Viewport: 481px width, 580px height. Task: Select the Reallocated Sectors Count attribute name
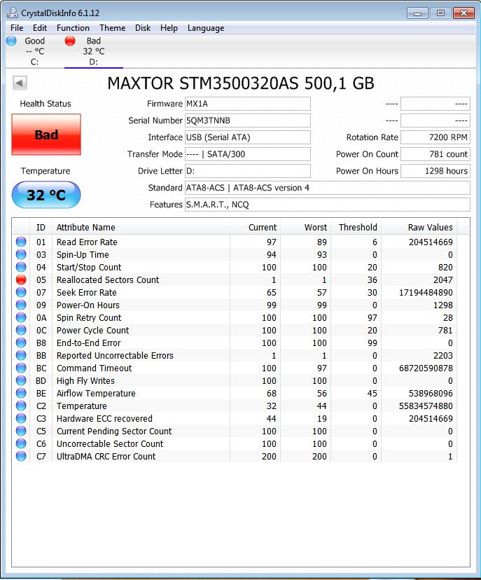point(108,280)
